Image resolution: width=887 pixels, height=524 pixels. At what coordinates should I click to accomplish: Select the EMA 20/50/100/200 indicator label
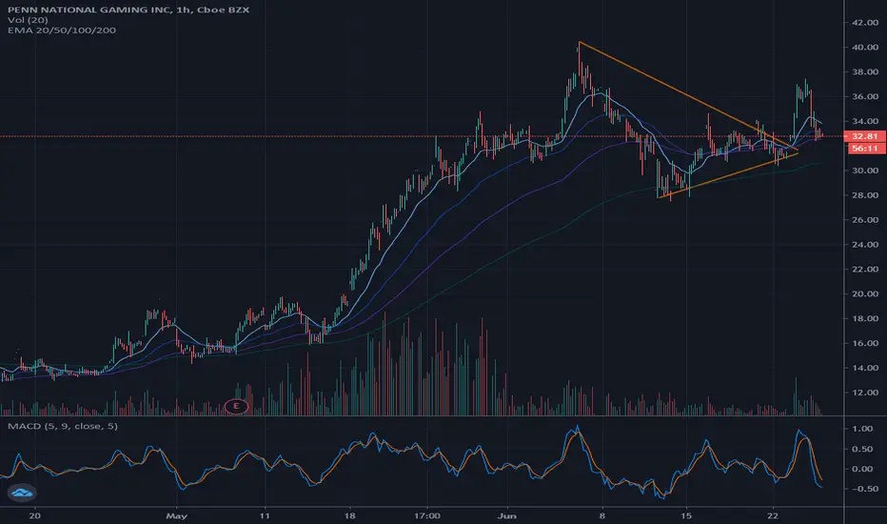pos(62,30)
